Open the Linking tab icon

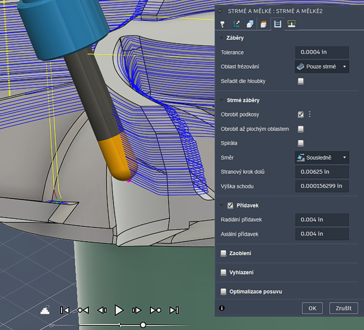291,24
